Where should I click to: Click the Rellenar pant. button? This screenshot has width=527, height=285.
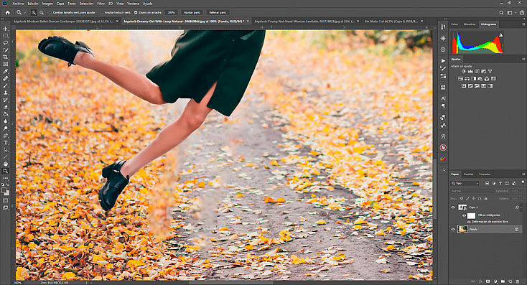[x=217, y=12]
